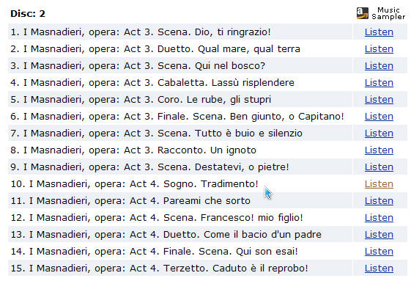
Task: Play track 6 Ben giunto, o Capitano!
Action: (x=379, y=117)
